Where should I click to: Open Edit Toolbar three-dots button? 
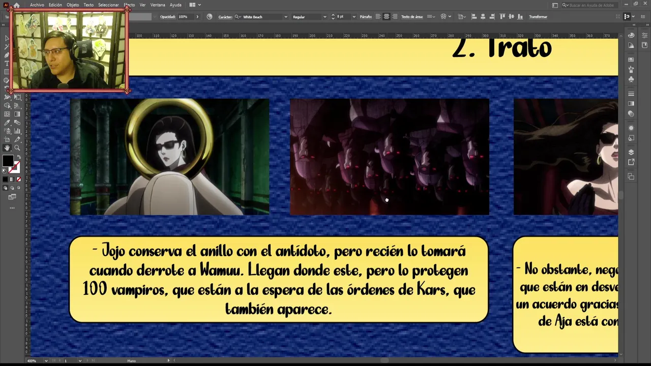12,207
